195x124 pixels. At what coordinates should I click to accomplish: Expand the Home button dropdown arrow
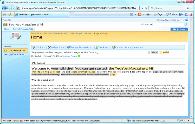coord(135,14)
